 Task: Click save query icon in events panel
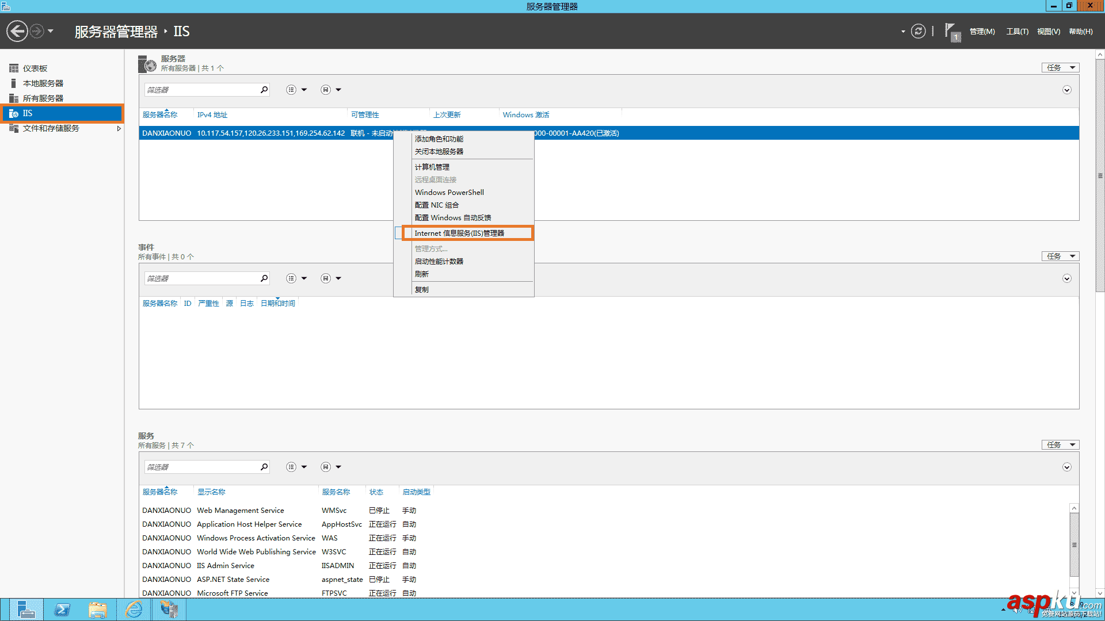pyautogui.click(x=326, y=278)
